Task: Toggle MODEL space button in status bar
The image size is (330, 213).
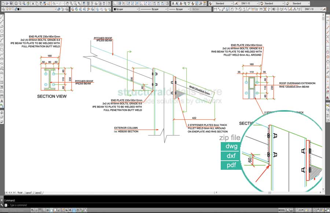Action: click(x=282, y=210)
